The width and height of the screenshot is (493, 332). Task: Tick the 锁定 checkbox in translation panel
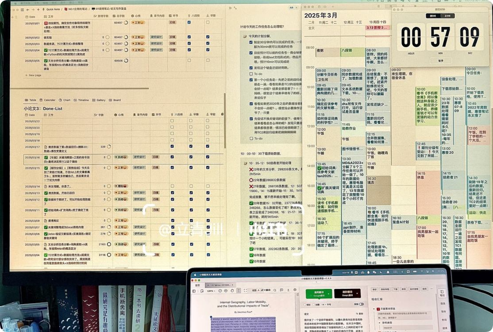click(x=304, y=305)
